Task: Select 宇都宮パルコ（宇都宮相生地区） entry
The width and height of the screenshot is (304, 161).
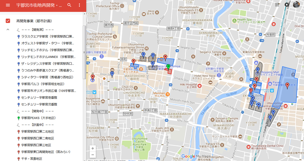Action: pyautogui.click(x=43, y=84)
